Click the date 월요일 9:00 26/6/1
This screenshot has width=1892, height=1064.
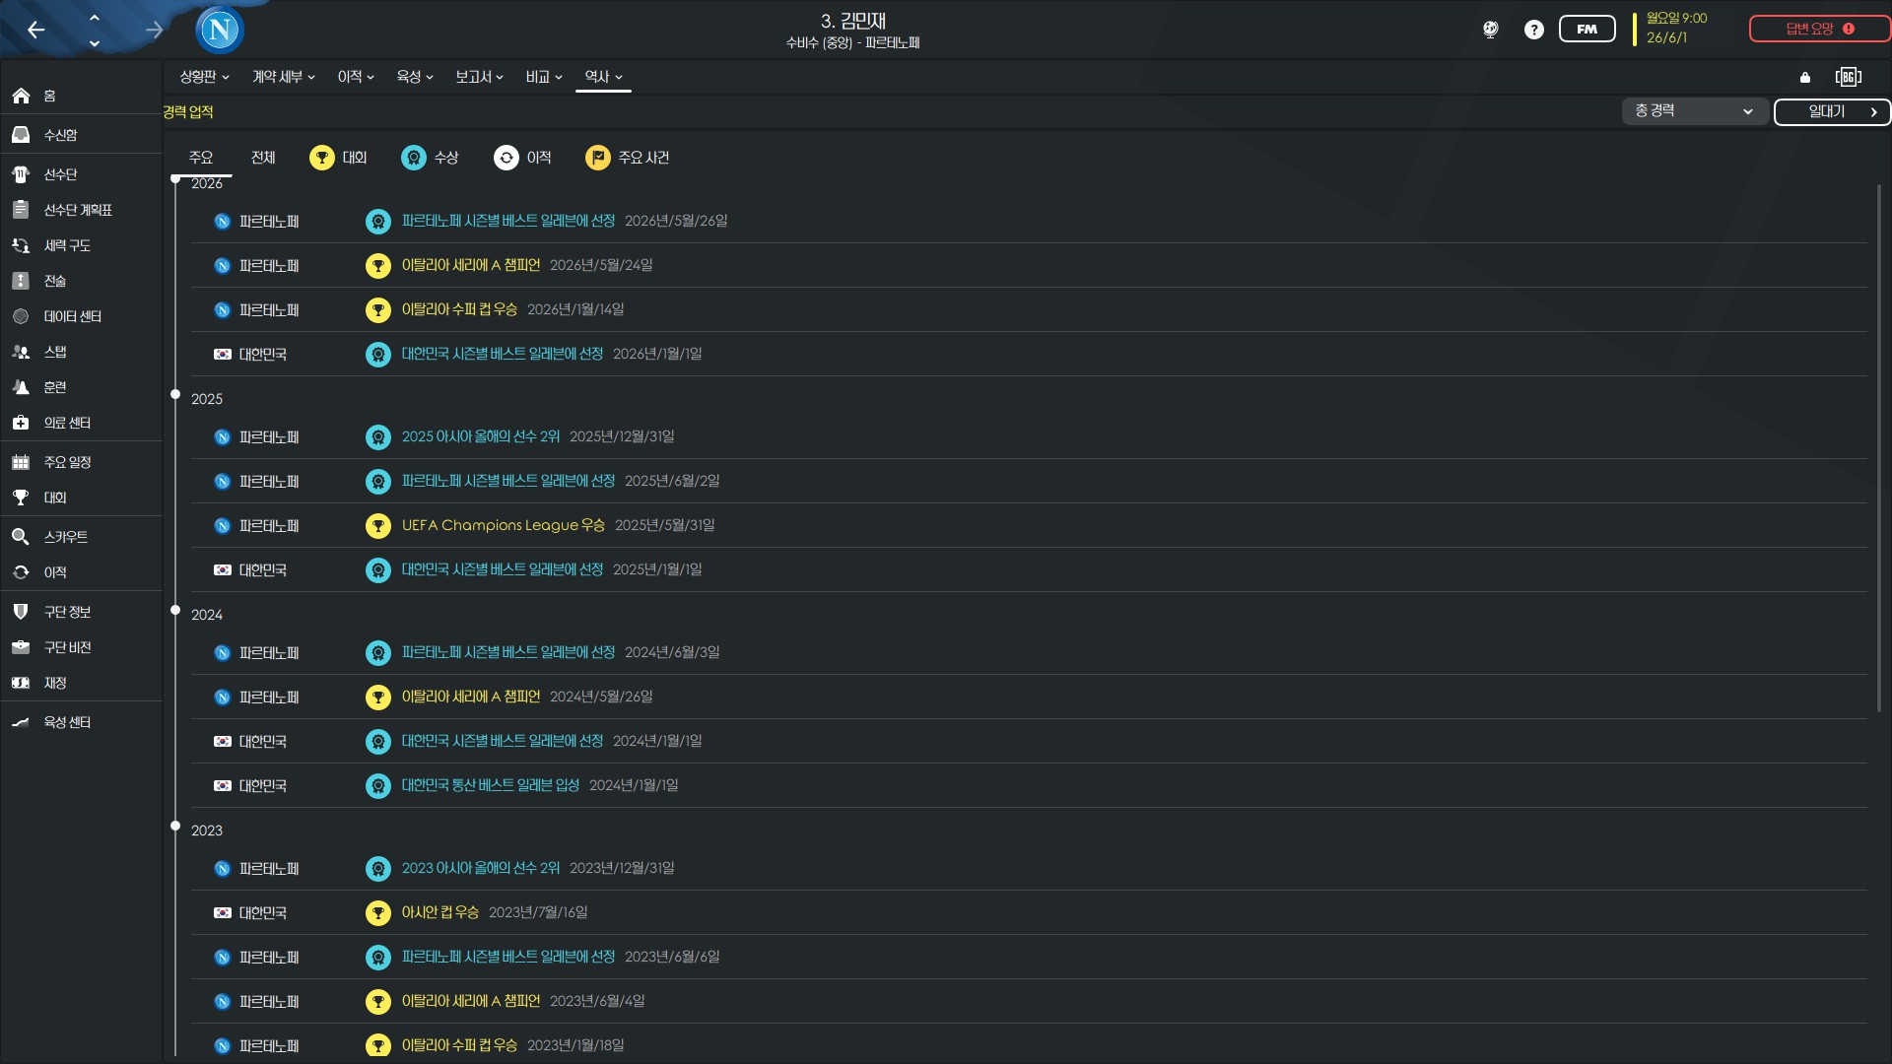(x=1675, y=29)
